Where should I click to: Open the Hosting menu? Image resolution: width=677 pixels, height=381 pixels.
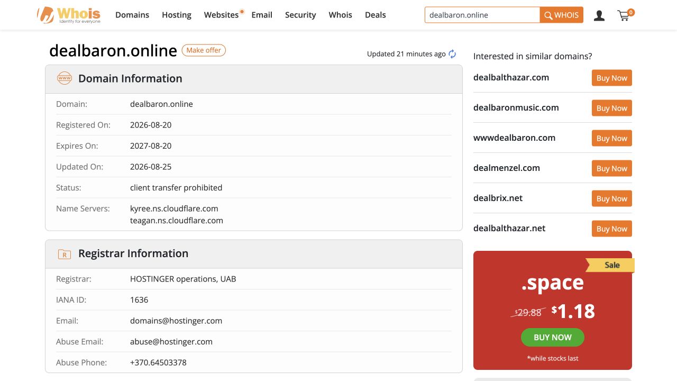point(177,15)
